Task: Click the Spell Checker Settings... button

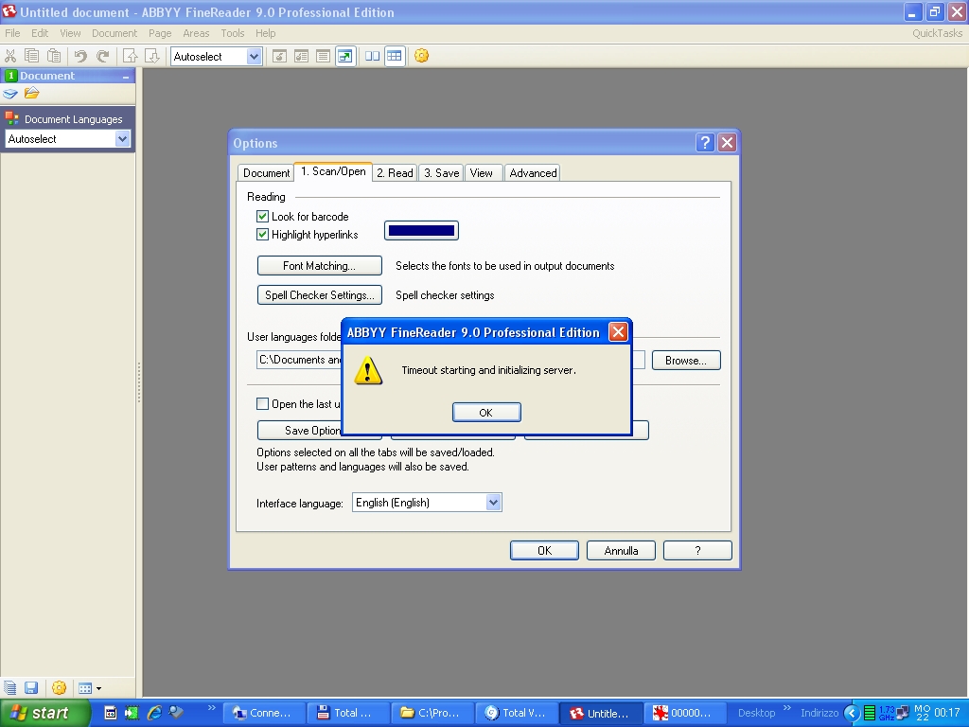Action: 320,295
